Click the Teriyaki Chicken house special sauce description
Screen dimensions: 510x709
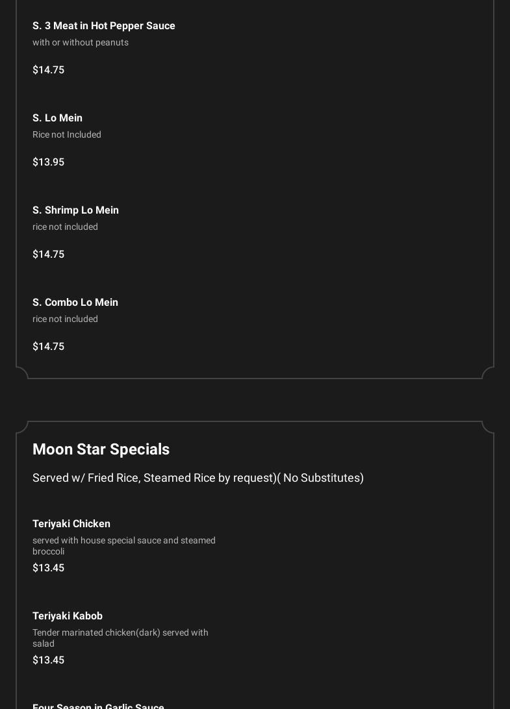124,546
